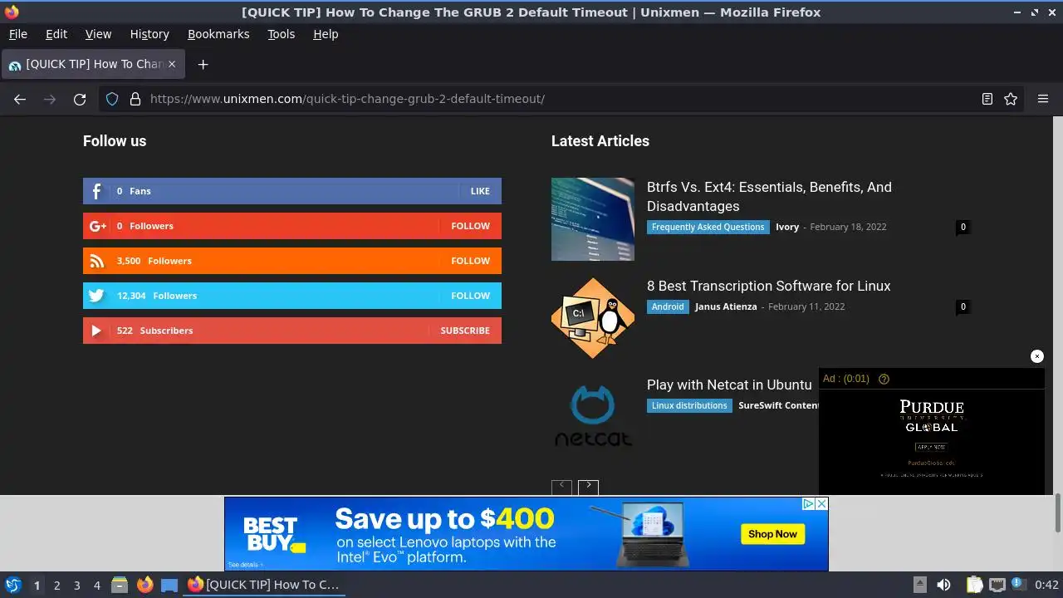
Task: Click the page vertical scrollbar thumb
Action: [x=1058, y=513]
